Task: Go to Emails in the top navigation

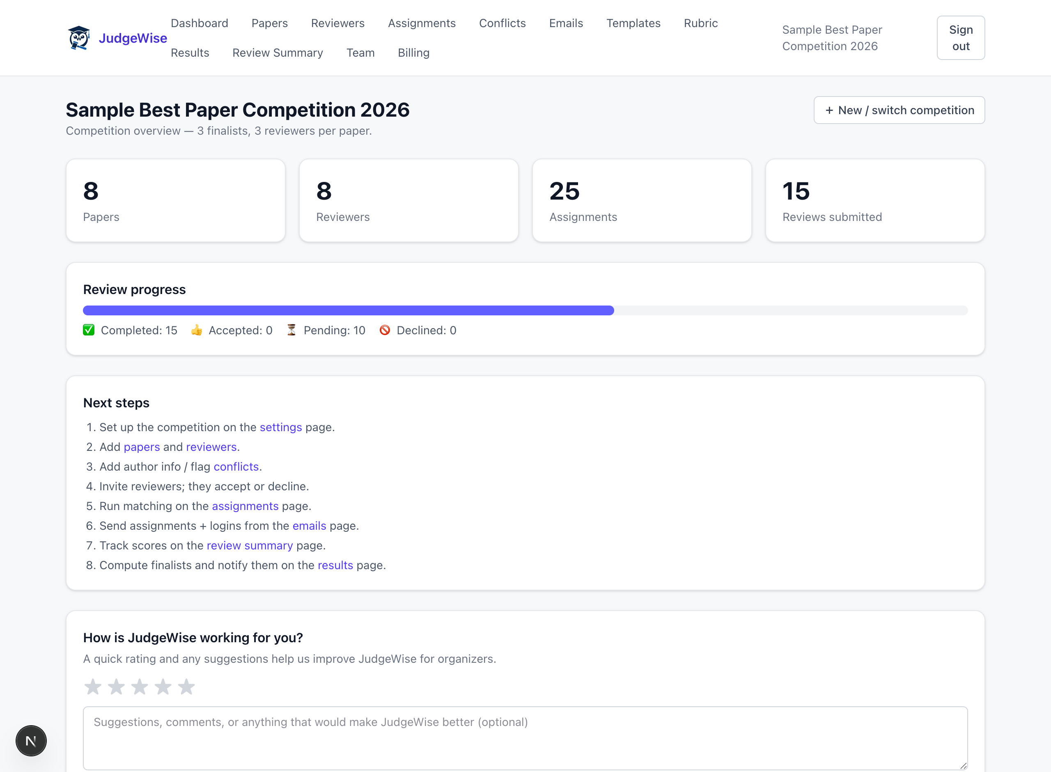Action: (x=566, y=23)
